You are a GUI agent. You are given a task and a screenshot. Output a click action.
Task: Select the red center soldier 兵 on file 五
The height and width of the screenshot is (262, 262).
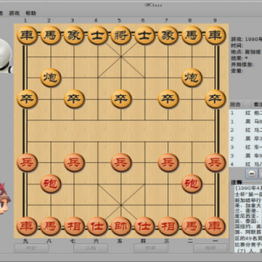point(121,162)
